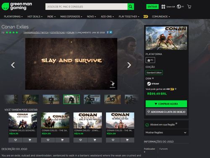This screenshot has height=158, width=210.
Task: Select the highlighted green-bordered thumbnail
Action: (x=71, y=99)
